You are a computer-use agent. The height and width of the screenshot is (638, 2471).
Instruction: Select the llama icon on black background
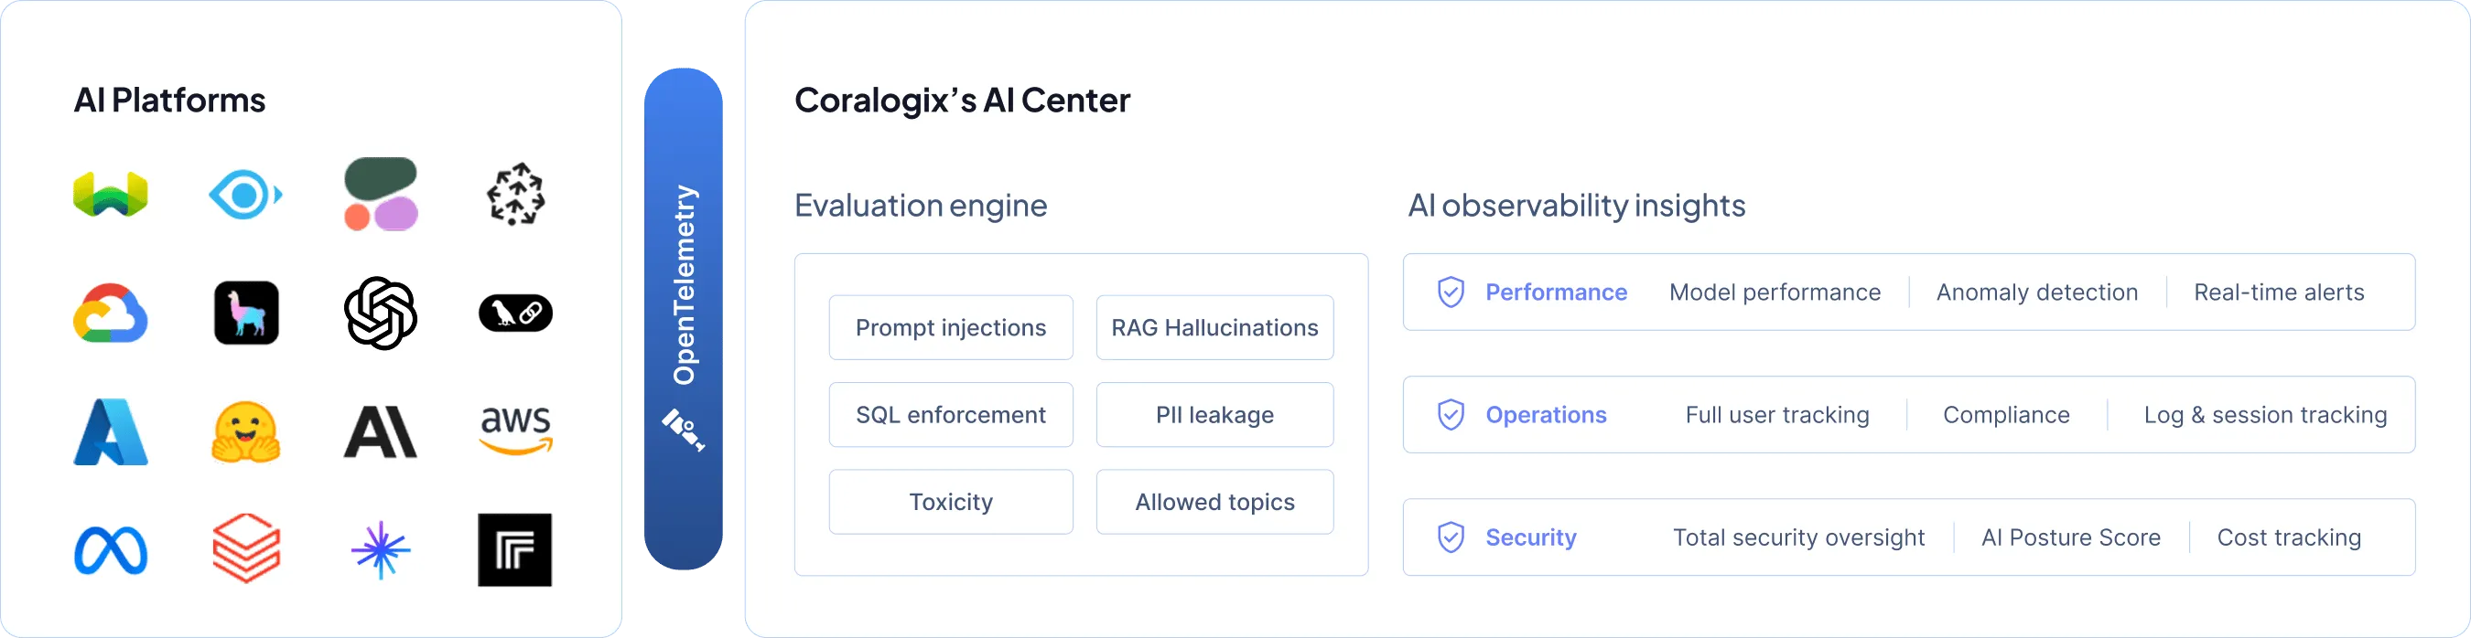[x=245, y=314]
